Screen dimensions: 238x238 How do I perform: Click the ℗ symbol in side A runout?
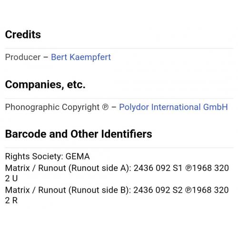point(188,168)
